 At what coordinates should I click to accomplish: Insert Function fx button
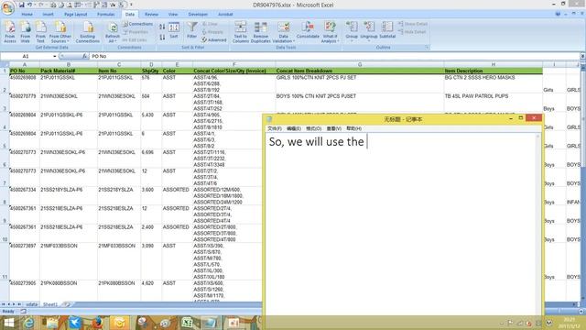tap(84, 56)
